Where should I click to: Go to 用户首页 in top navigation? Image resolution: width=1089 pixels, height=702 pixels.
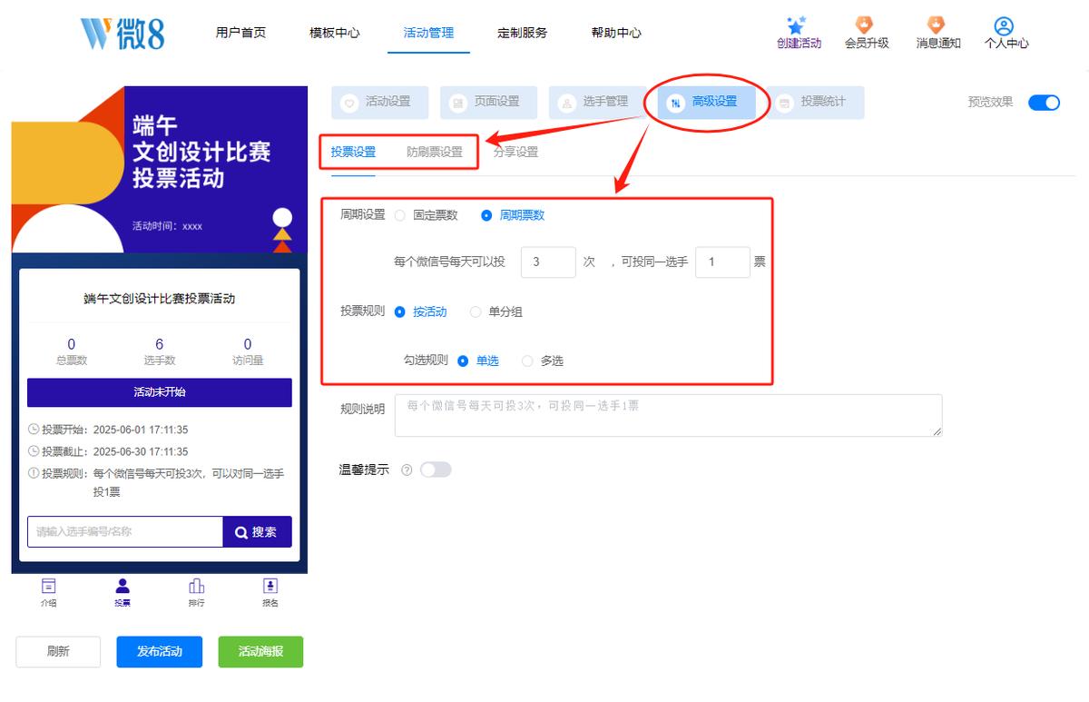click(240, 33)
